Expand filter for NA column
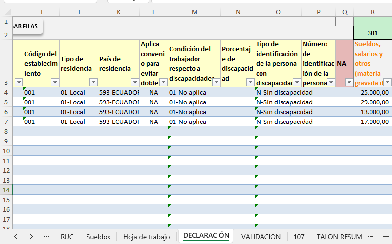Screen dimensions: 392x244 349,82
